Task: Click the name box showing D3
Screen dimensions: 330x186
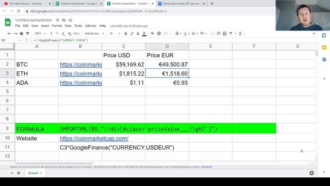Action: [11, 40]
